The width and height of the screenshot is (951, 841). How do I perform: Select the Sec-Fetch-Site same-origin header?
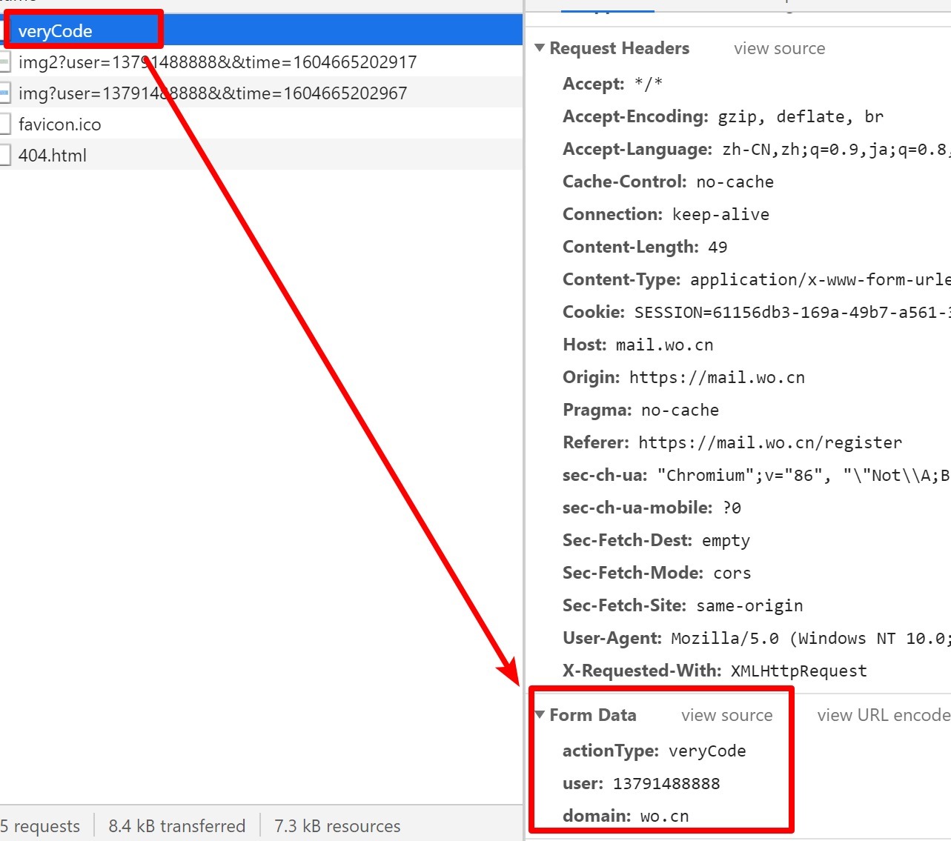(x=683, y=605)
